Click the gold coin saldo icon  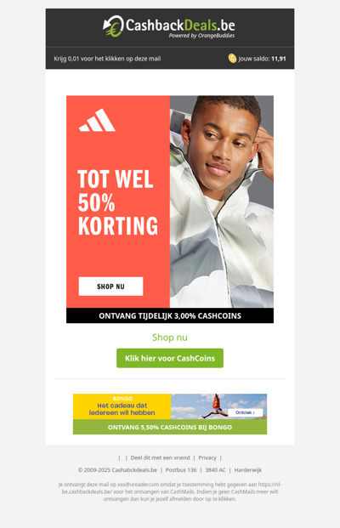(232, 59)
